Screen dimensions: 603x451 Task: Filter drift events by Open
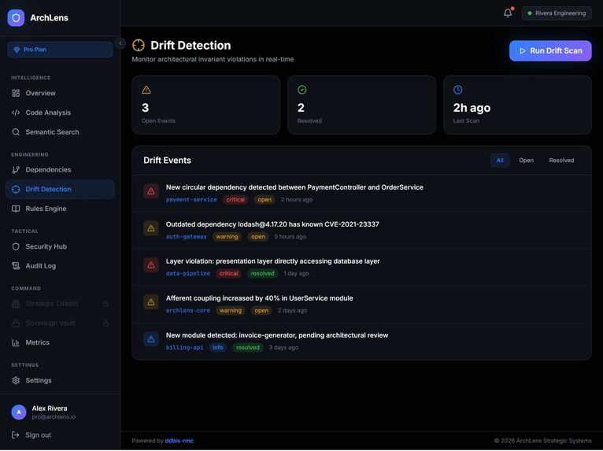tap(526, 161)
